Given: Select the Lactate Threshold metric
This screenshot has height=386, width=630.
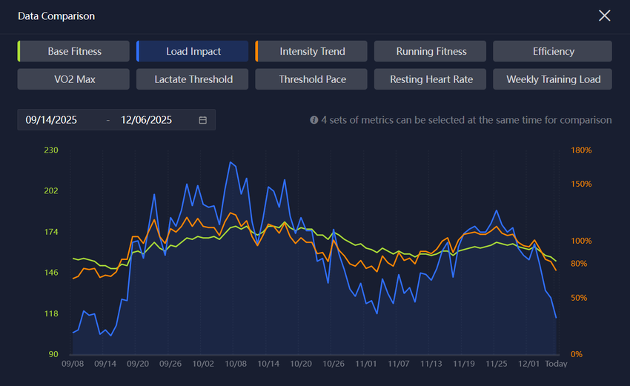Looking at the screenshot, I should [x=193, y=79].
